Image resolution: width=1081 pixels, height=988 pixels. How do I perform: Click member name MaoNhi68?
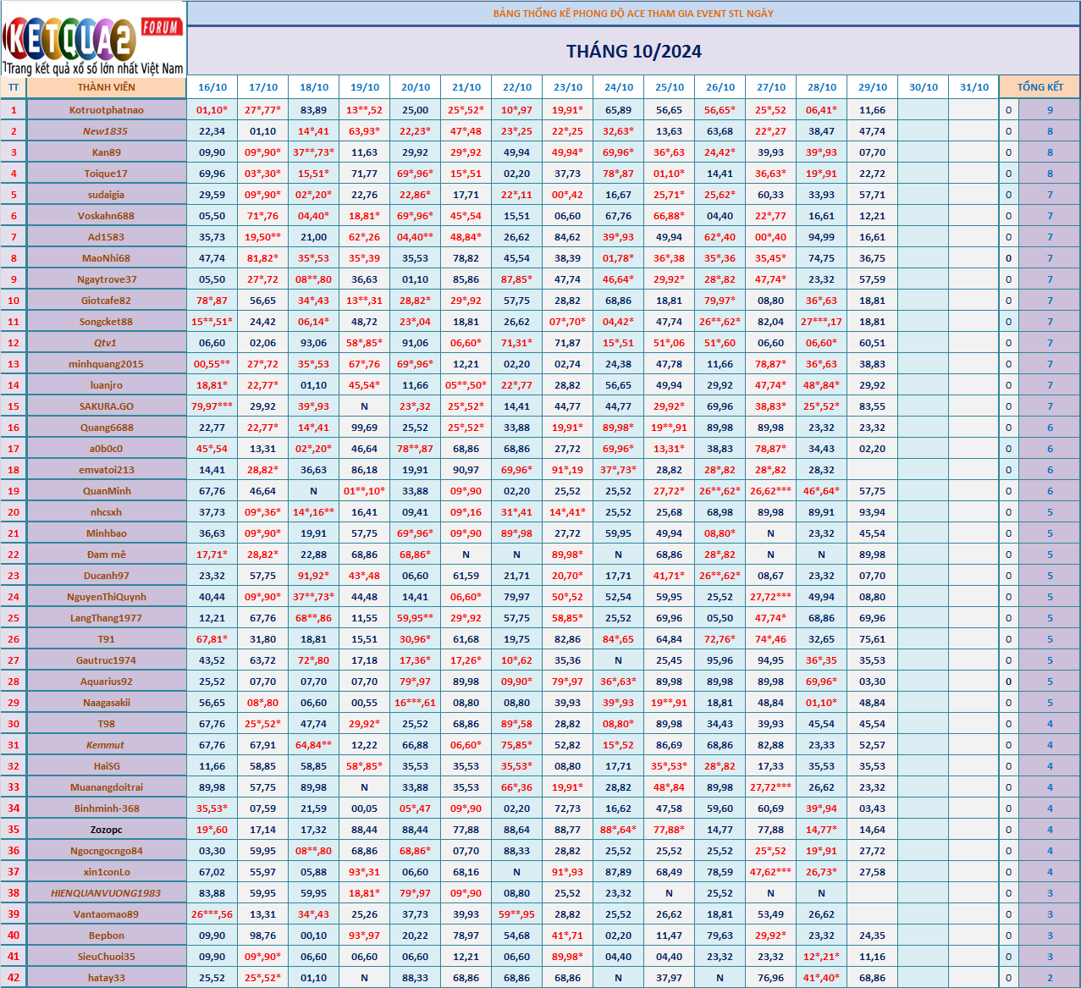point(106,258)
